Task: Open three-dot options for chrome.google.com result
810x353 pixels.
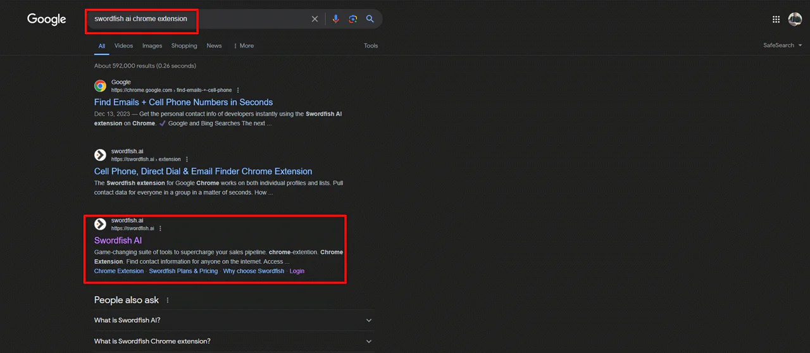Action: (238, 90)
